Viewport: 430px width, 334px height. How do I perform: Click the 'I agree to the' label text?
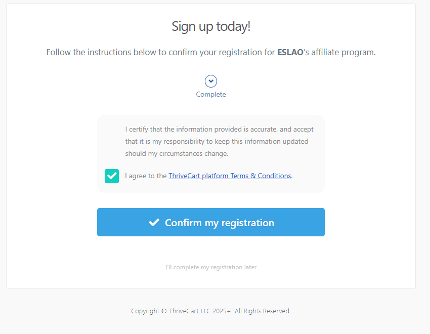146,176
